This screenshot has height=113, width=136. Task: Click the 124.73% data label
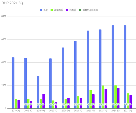103,105
